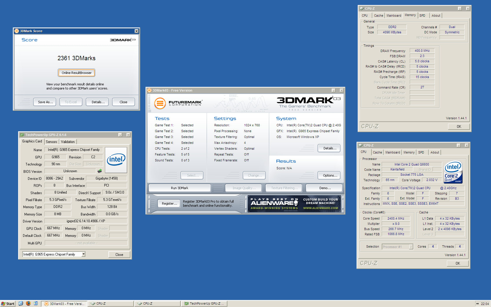Open the GPU selection dropdown in GPU-Z
491x307 pixels.
[83, 254]
